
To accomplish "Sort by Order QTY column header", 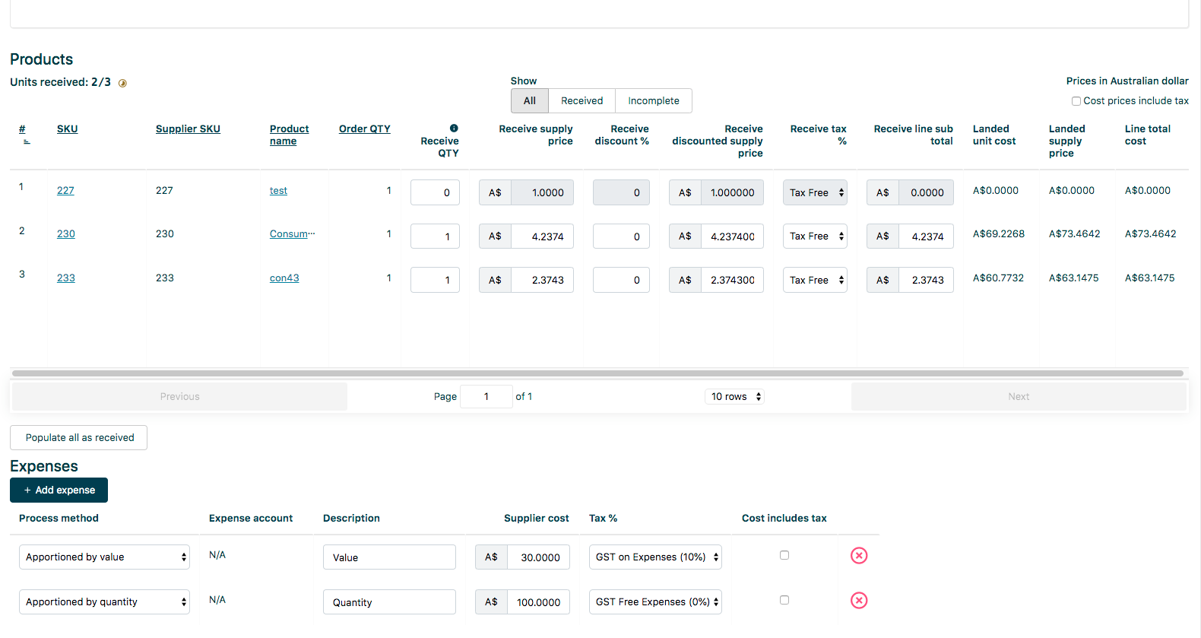I will pos(365,129).
